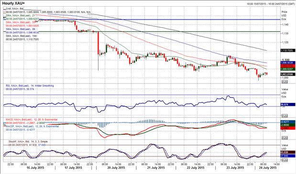
Task: Click the MACD 12, 26, 9 Exponential label
Action: click(32, 120)
